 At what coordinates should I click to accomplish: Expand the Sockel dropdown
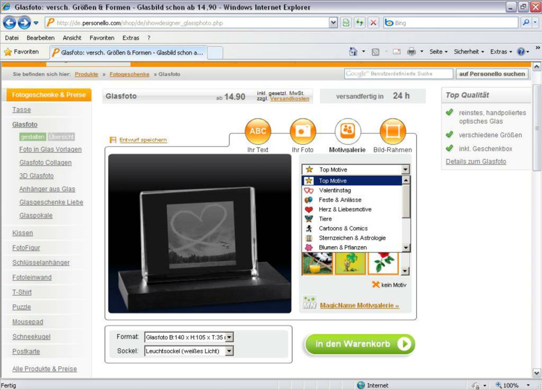(230, 350)
